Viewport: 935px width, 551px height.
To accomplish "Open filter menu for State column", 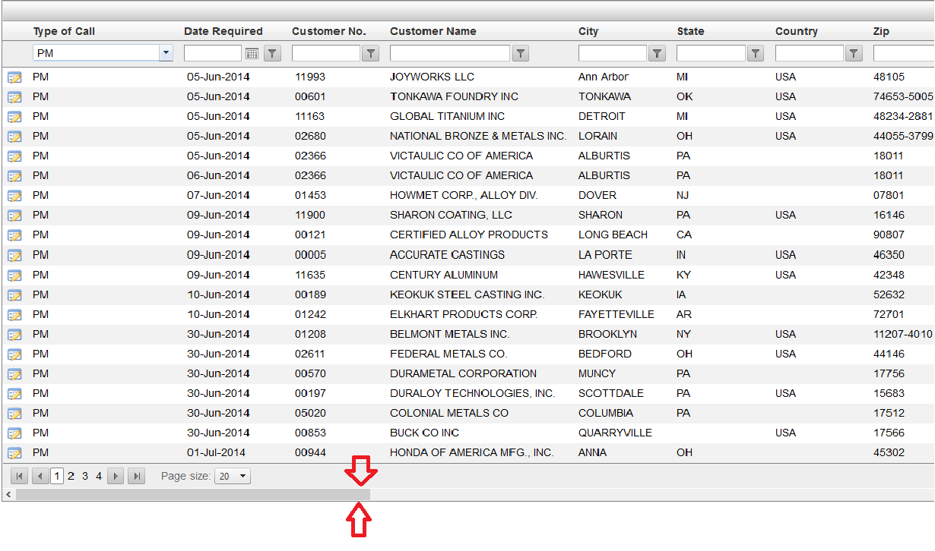I will 755,53.
